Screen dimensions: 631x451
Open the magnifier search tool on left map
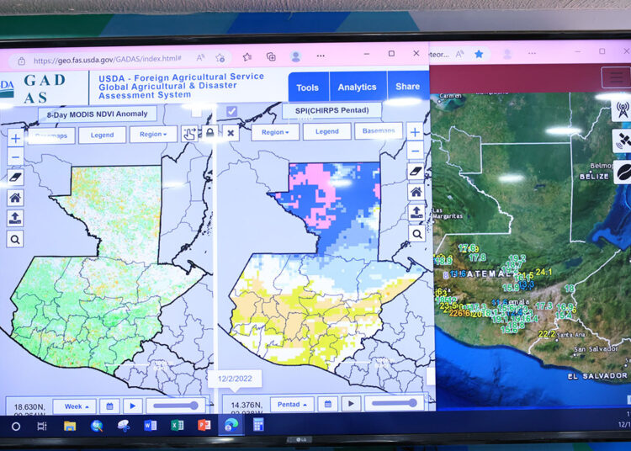click(x=15, y=239)
